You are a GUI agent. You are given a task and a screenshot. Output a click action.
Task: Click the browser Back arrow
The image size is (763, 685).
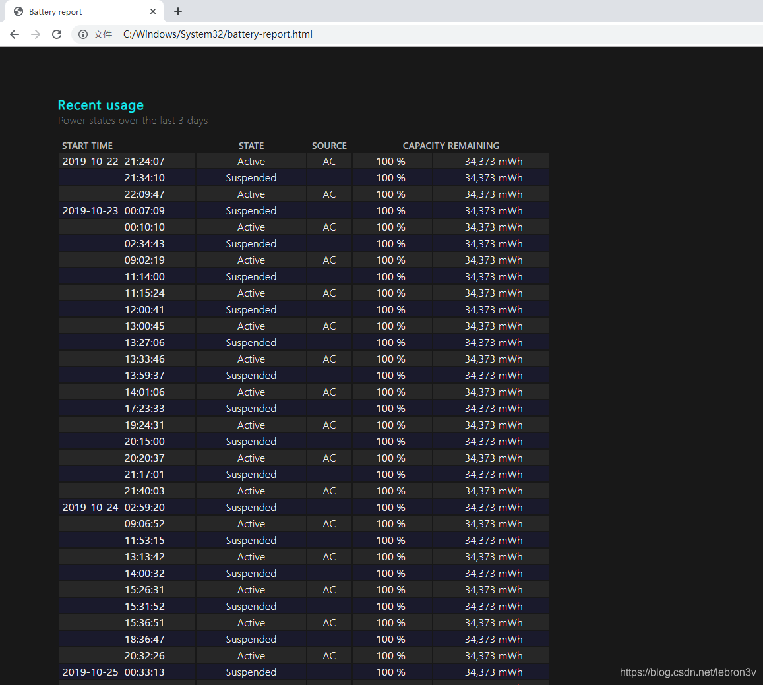[x=15, y=34]
